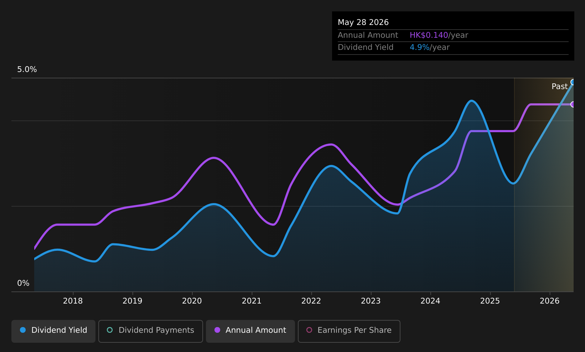The height and width of the screenshot is (352, 585).
Task: Click the HK$0.140 annual amount value
Action: coord(429,35)
